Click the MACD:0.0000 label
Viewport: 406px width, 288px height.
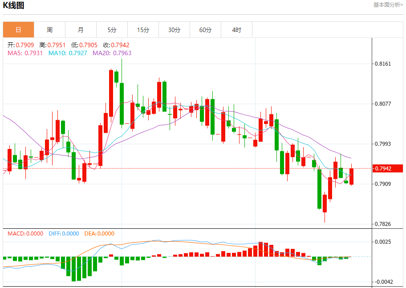tap(25, 234)
